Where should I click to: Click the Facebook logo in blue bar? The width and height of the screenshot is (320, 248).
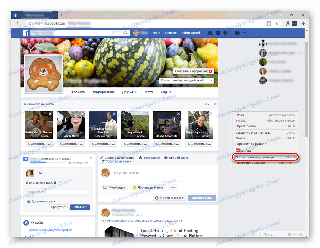coord(26,33)
